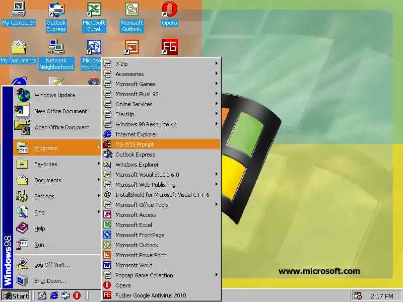Image resolution: width=403 pixels, height=302 pixels.
Task: Expand the StartUp submenu arrow
Action: [217, 114]
